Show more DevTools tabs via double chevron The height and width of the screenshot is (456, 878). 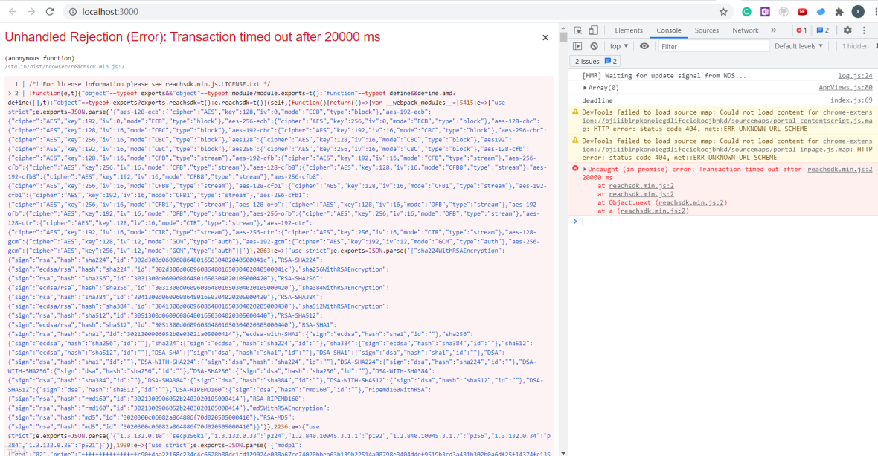pyautogui.click(x=773, y=30)
